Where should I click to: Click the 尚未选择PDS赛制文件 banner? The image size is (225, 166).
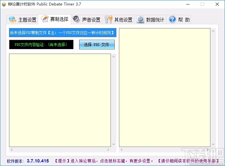[x=63, y=33]
